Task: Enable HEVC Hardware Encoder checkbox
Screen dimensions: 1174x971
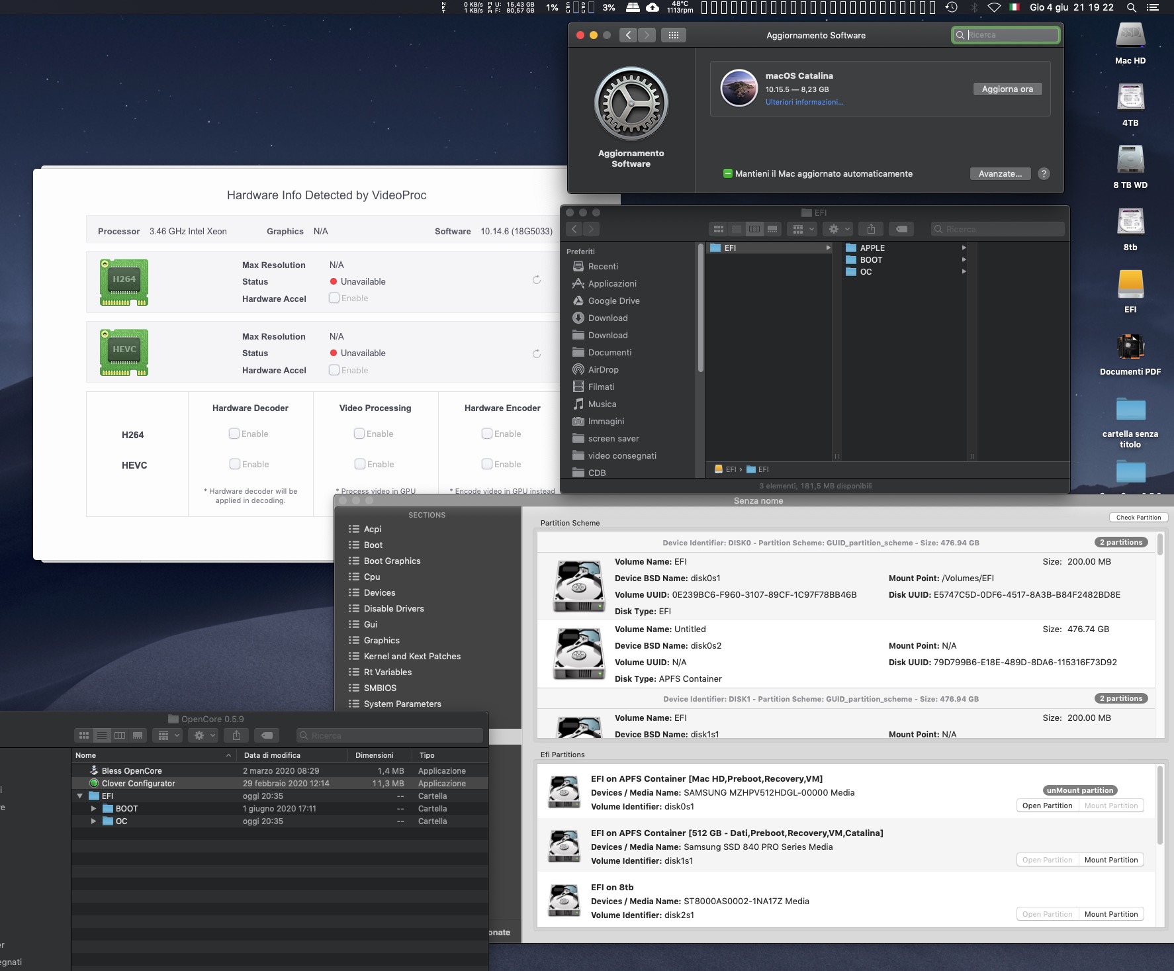Action: point(486,464)
